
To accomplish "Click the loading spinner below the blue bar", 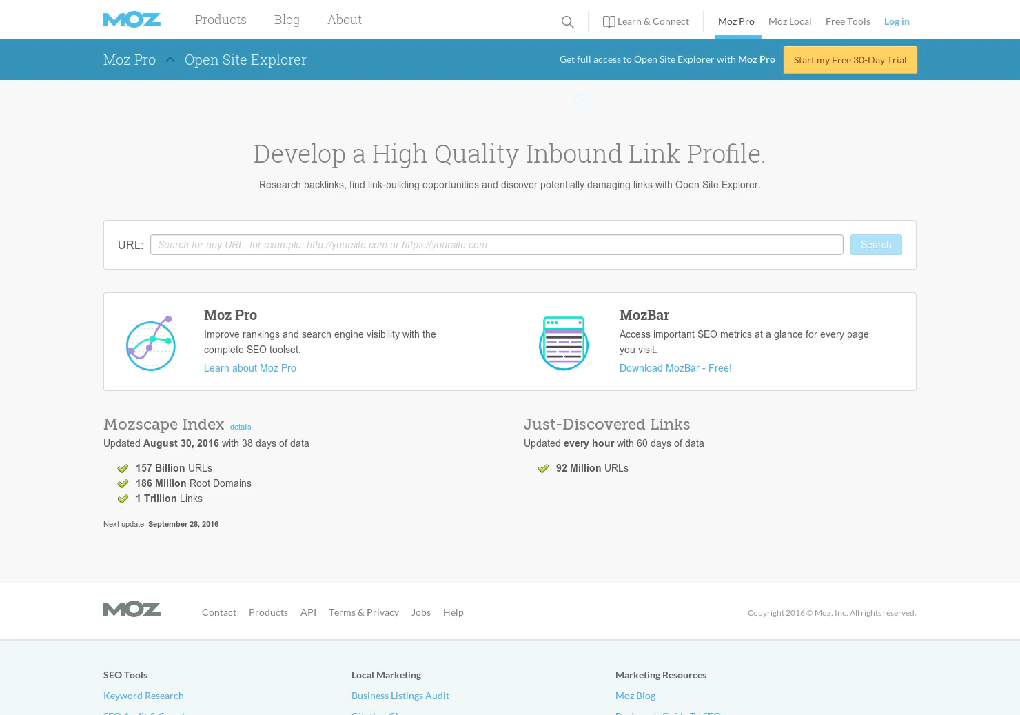I will click(582, 101).
